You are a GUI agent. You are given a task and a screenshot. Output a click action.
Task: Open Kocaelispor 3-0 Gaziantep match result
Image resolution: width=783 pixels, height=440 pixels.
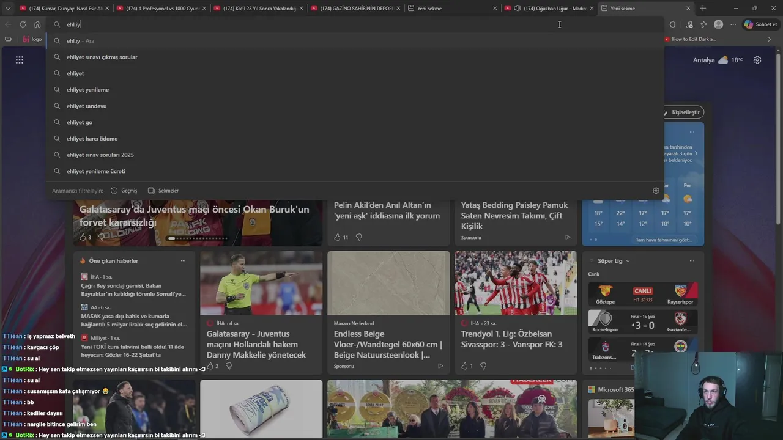(x=642, y=321)
